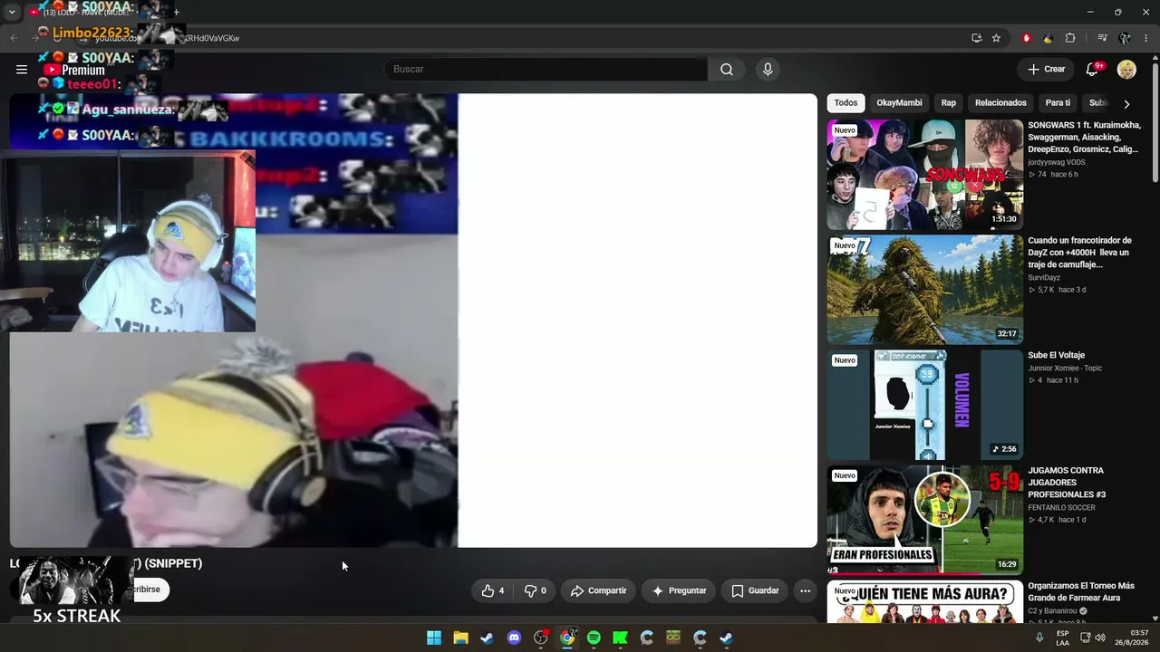Open the tab search dropdown arrow
Screen dimensions: 1160x652
12,12
